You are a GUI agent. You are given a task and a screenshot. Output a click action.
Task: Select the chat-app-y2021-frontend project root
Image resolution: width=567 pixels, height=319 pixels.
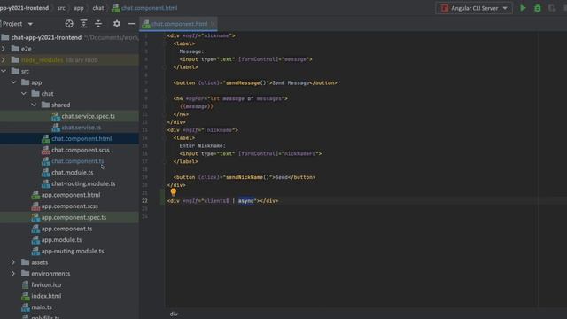point(46,37)
